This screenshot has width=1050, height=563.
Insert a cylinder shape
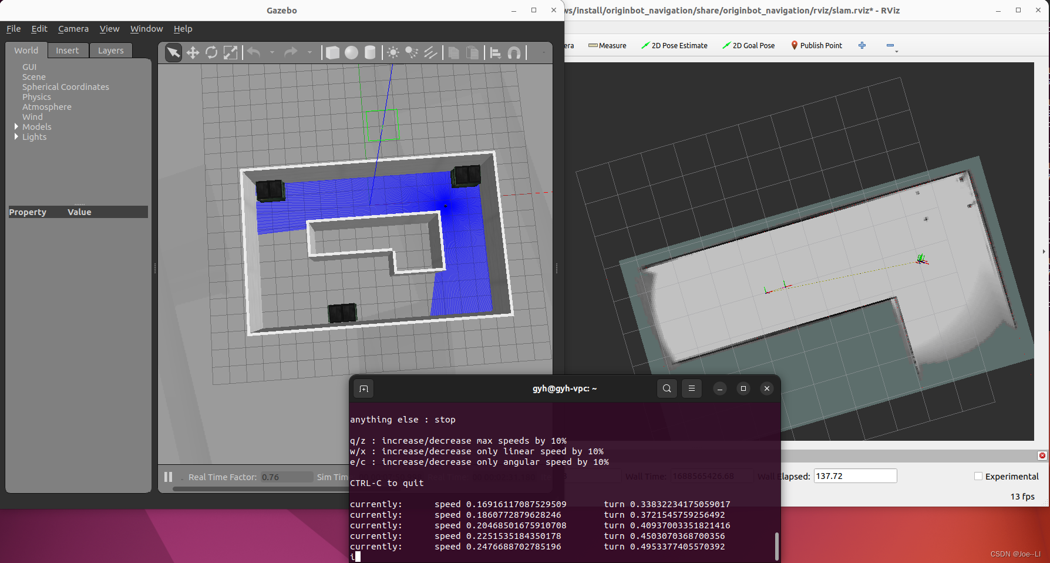[x=370, y=53]
